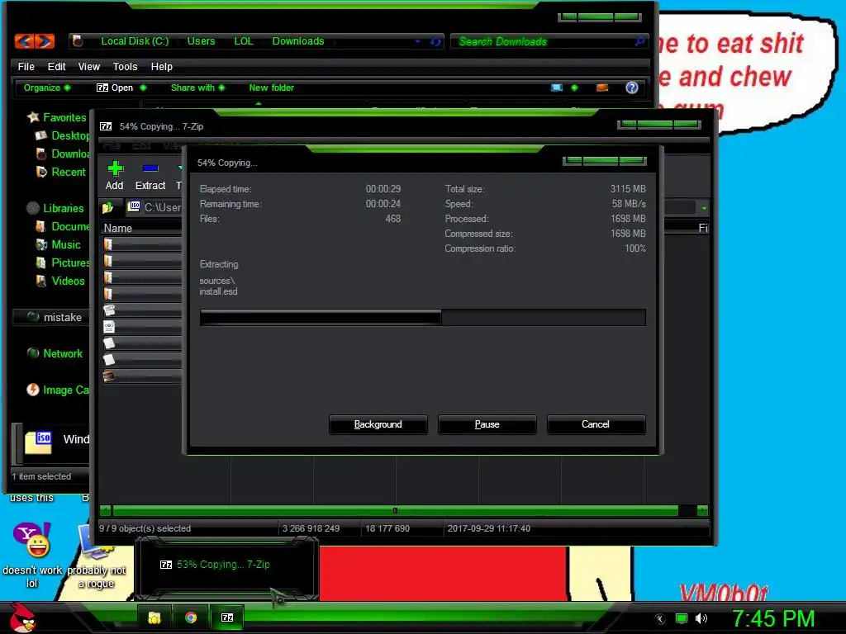Screen dimensions: 846x634
Task: Show hidden tray icons arrow
Action: 660,619
